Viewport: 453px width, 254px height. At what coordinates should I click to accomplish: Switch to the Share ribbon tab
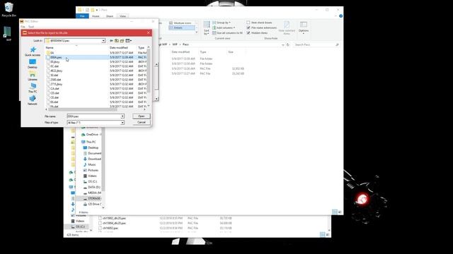click(110, 16)
